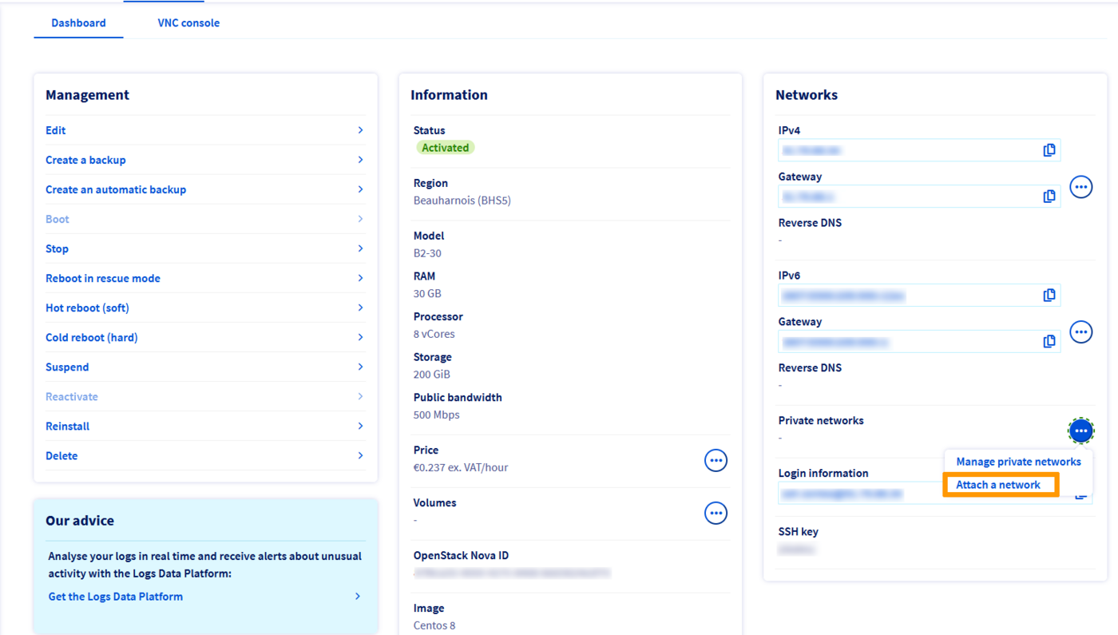
Task: Click Get the Logs Data Platform
Action: pos(116,597)
